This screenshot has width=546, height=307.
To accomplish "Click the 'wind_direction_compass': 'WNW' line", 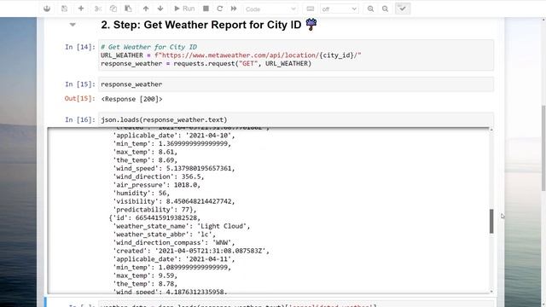I will point(174,242).
